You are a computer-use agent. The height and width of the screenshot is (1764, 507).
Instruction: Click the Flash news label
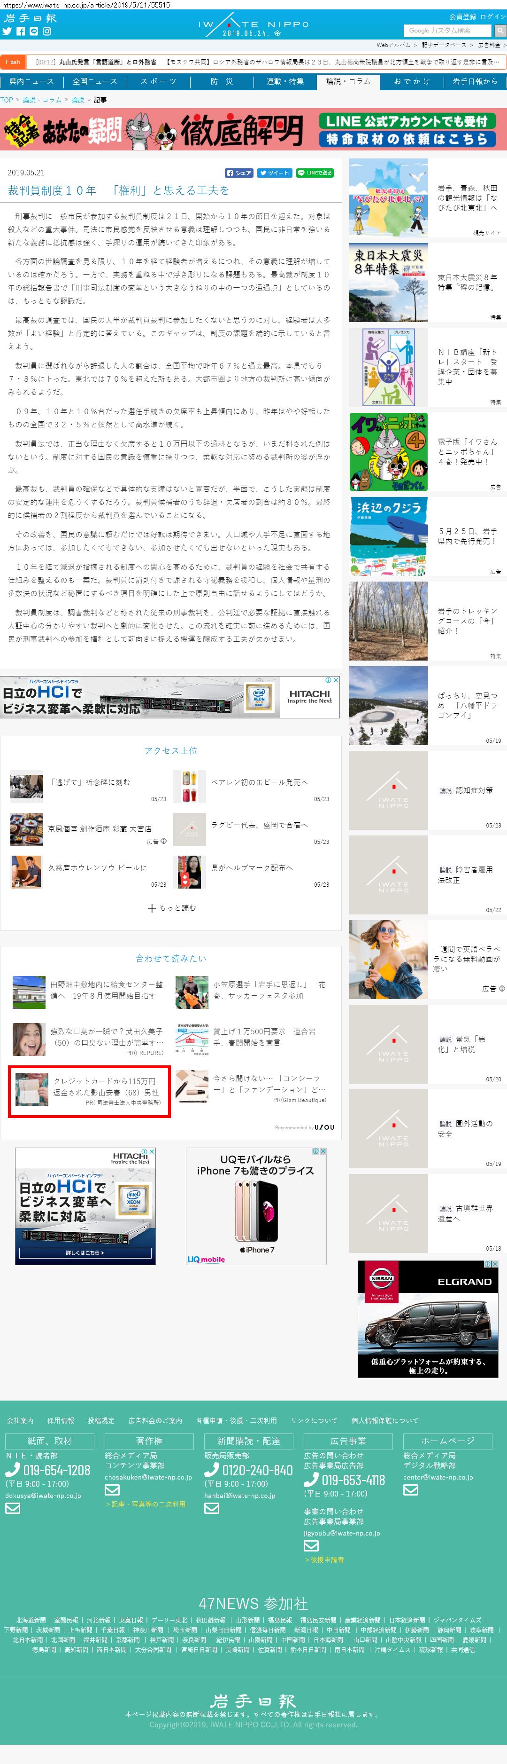pos(13,62)
